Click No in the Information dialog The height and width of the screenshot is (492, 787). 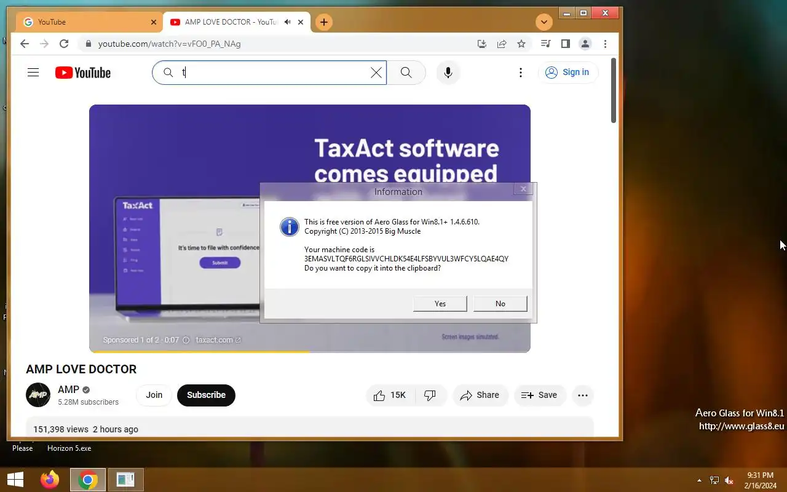[x=500, y=304]
